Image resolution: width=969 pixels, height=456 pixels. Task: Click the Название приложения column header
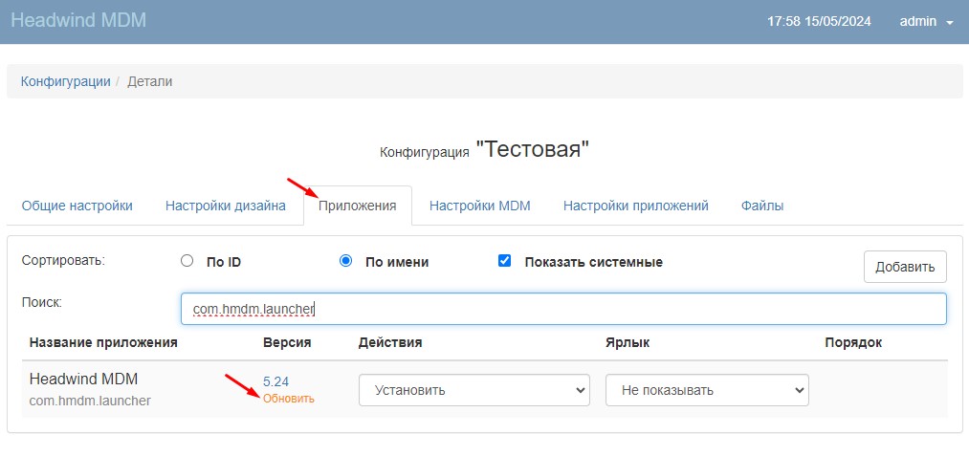(x=103, y=342)
